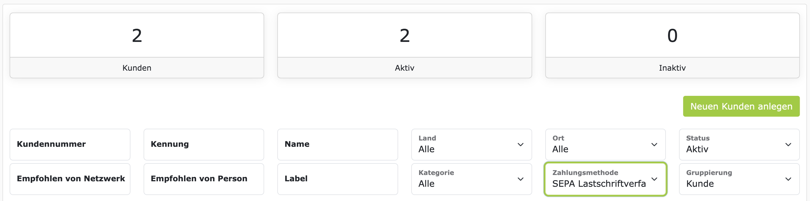Screen dimensions: 810x201
Task: Click the Empfohlen von Netzwerk field
Action: coord(70,179)
